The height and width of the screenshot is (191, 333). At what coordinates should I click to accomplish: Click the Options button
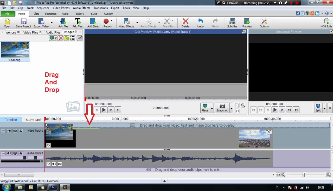[x=264, y=23]
